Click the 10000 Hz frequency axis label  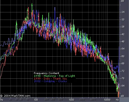[x=107, y=100]
